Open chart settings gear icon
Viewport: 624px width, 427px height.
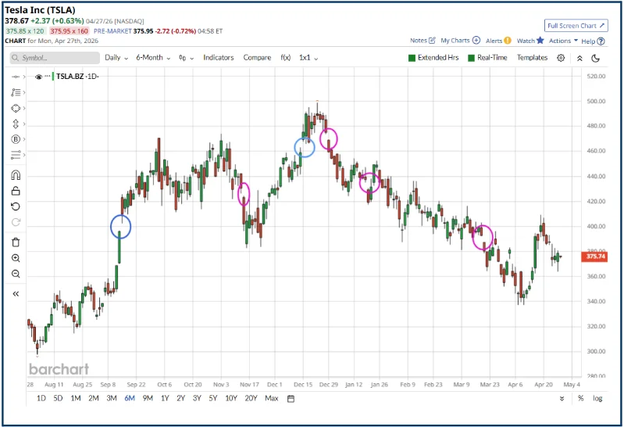click(561, 58)
